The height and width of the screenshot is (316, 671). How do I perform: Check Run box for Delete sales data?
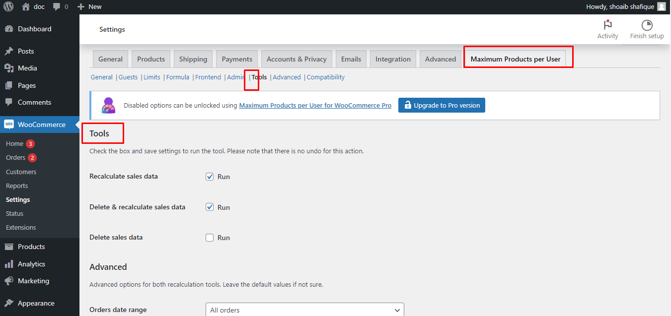click(210, 238)
